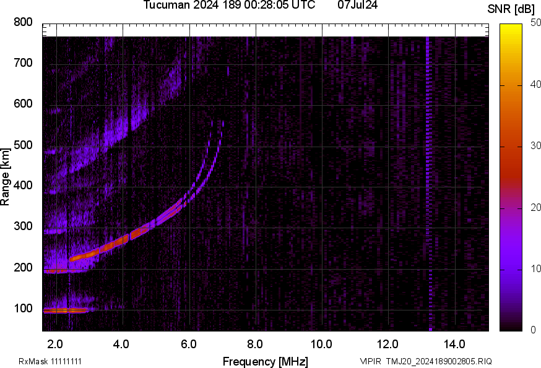541x368 pixels.
Task: Click the range axis tick label '500'
Action: click(x=23, y=145)
